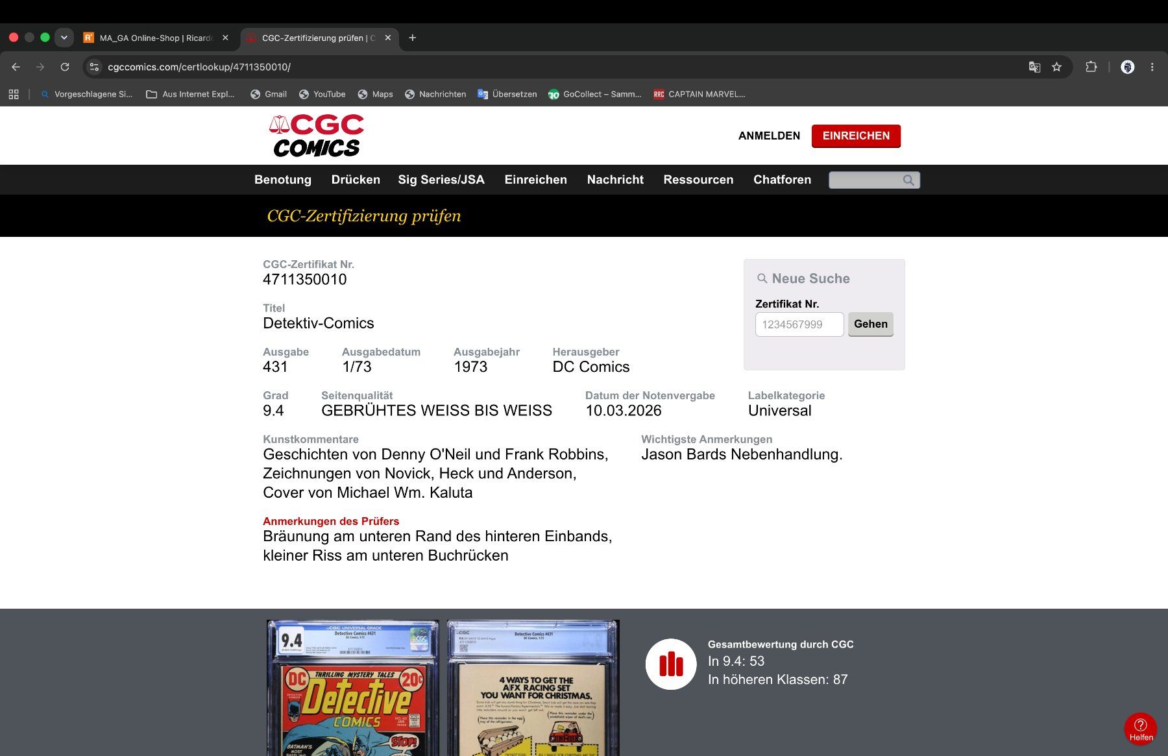Image resolution: width=1168 pixels, height=756 pixels.
Task: Open the red Helfen help bubble
Action: (1140, 729)
